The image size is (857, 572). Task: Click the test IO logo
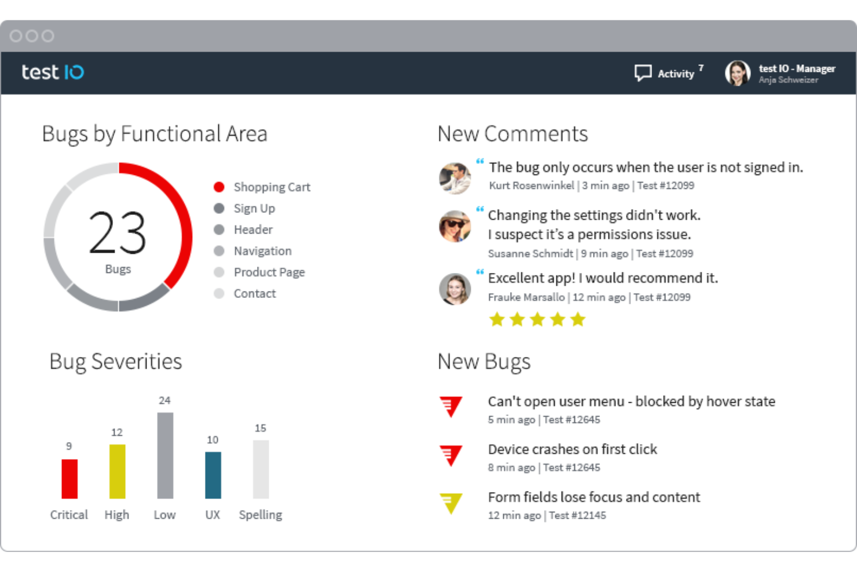[x=52, y=72]
